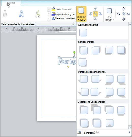Apply second Perspektivischer Schatten style
The width and height of the screenshot is (132, 137).
coord(96,79)
